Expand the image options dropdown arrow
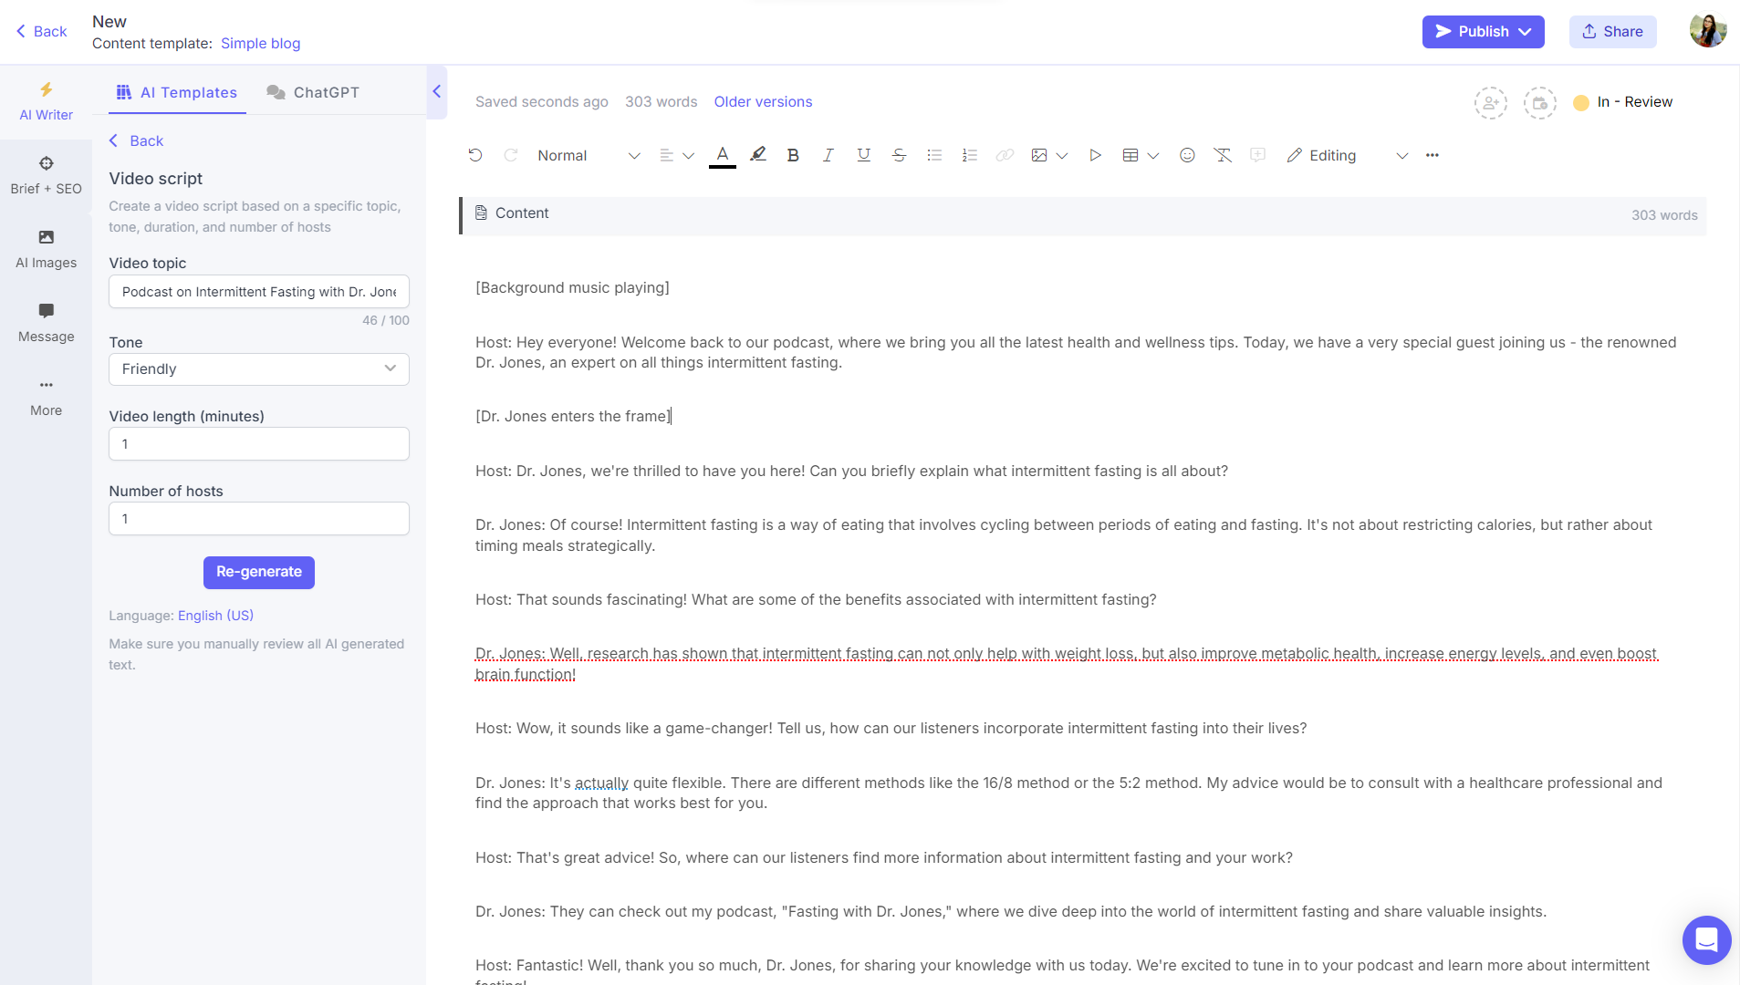The width and height of the screenshot is (1740, 985). click(1062, 156)
